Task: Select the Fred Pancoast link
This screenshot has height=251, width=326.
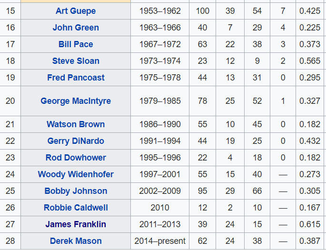Action: [x=76, y=78]
